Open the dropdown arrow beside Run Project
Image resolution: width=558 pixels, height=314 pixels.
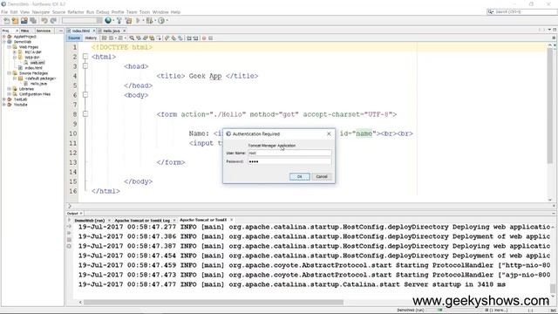coord(143,21)
